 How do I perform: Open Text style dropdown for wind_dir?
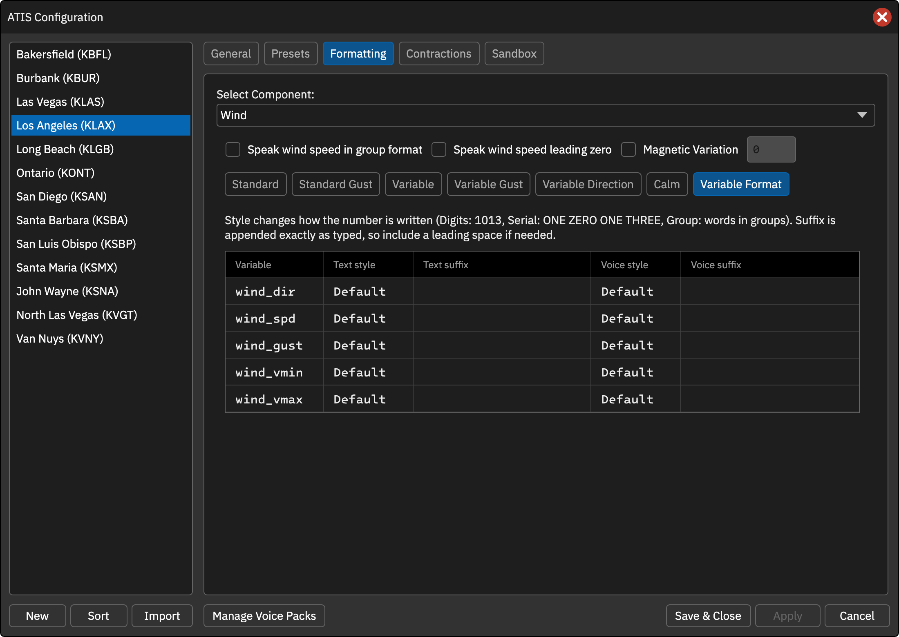point(368,291)
